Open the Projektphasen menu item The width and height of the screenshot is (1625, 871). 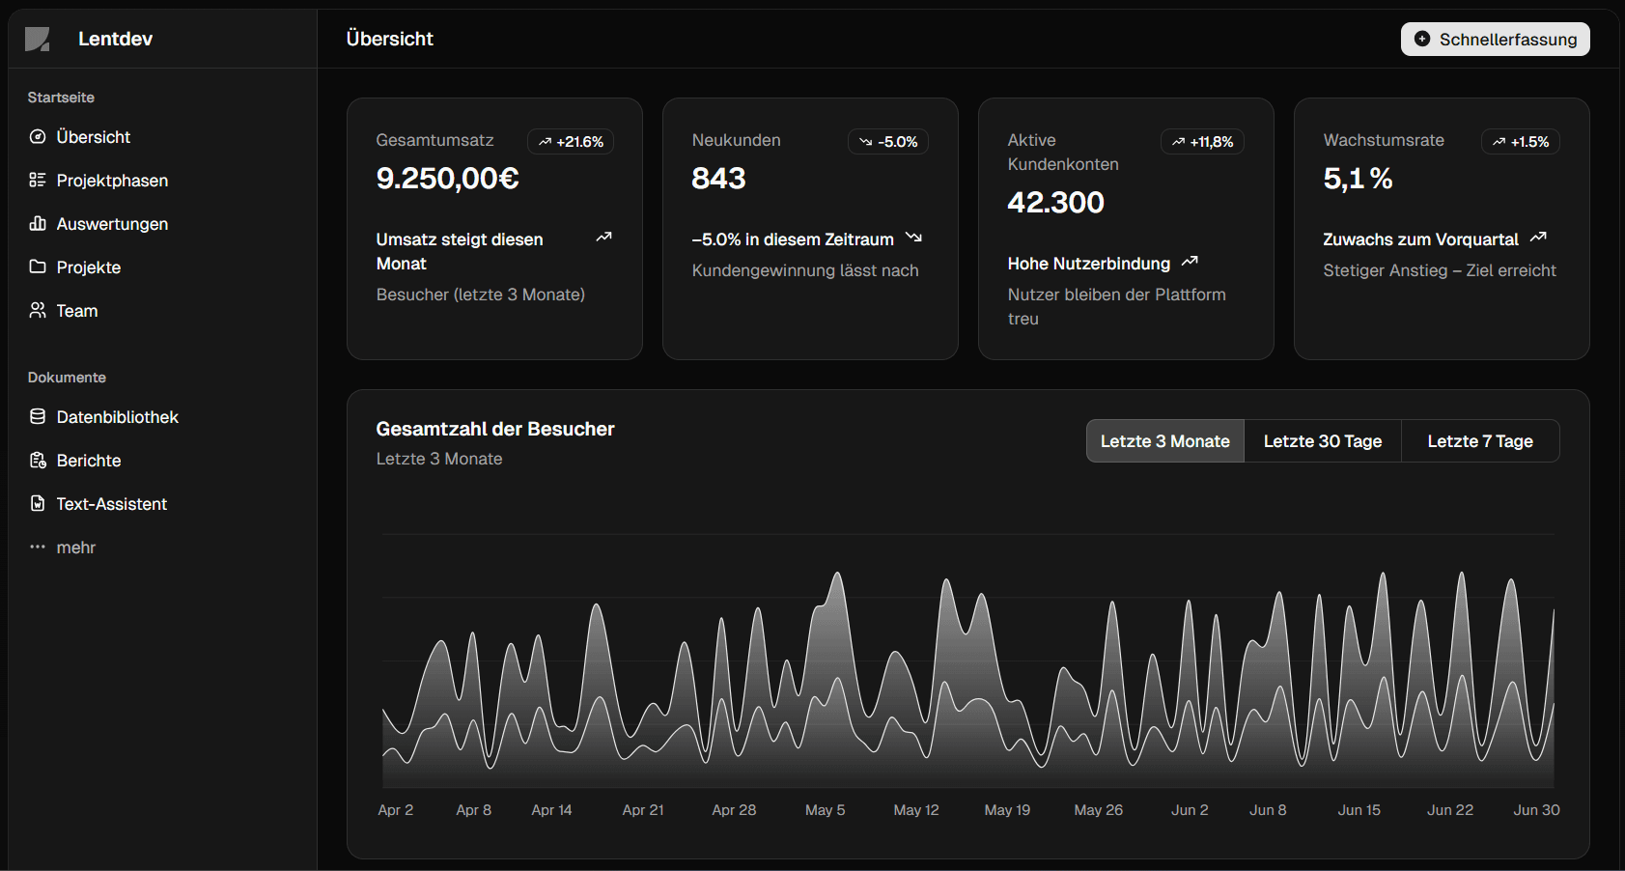112,181
